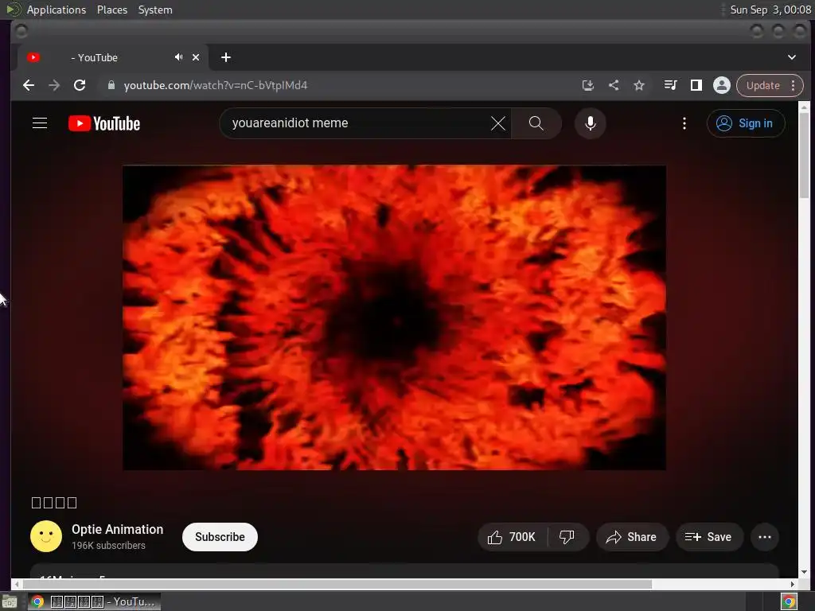815x611 pixels.
Task: Click the YouTube logo to go home
Action: pos(104,123)
